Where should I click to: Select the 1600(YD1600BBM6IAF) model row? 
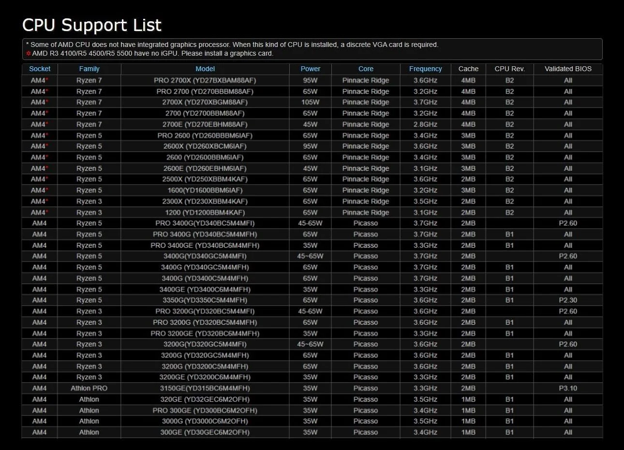coord(205,190)
